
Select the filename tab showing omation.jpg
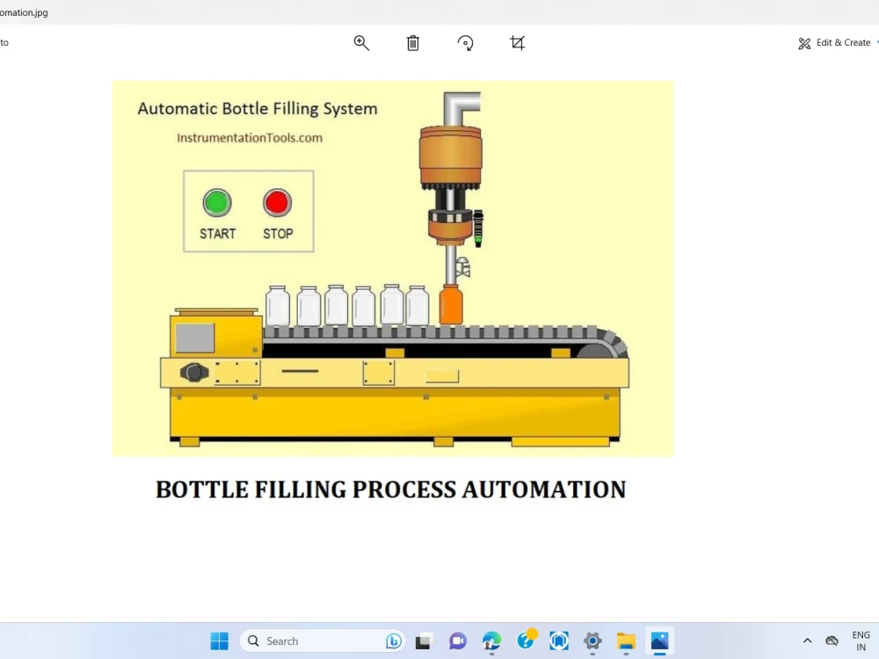pos(24,12)
